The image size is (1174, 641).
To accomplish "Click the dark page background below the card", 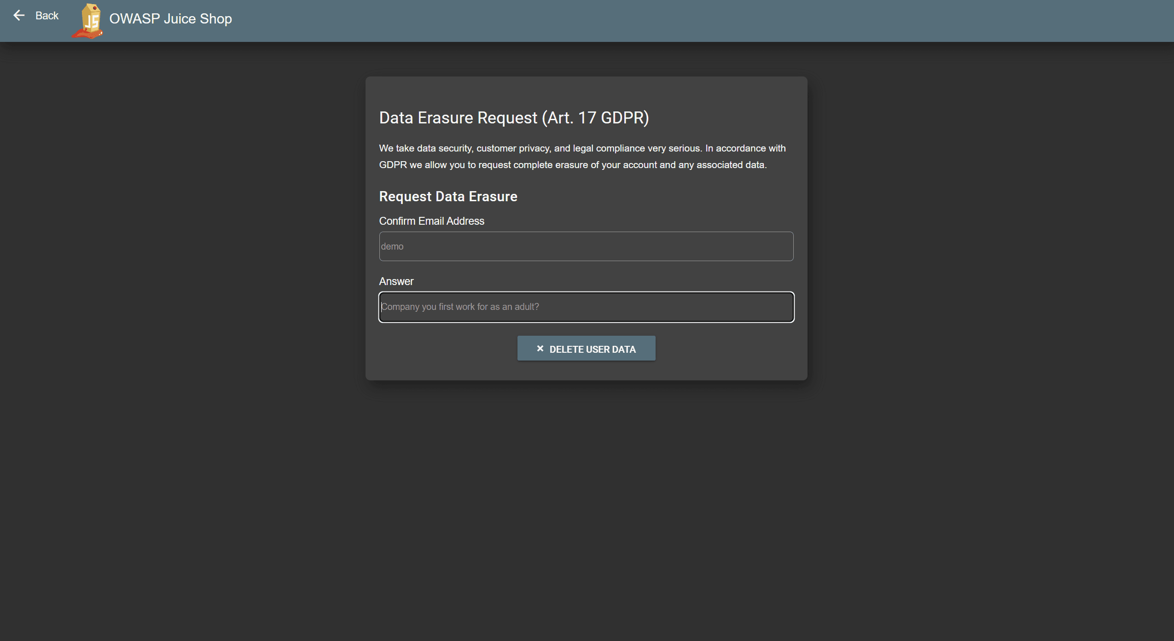I will click(587, 507).
